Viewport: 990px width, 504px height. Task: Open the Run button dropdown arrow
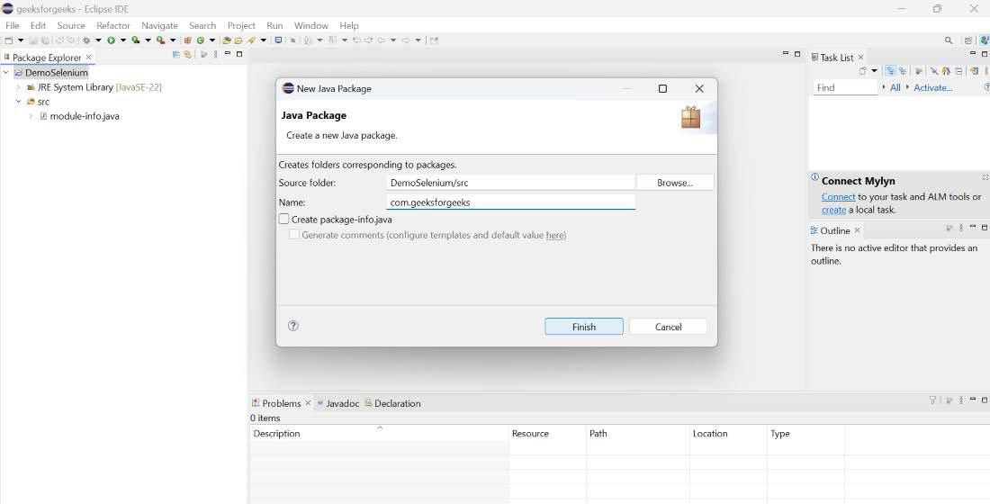tap(123, 40)
